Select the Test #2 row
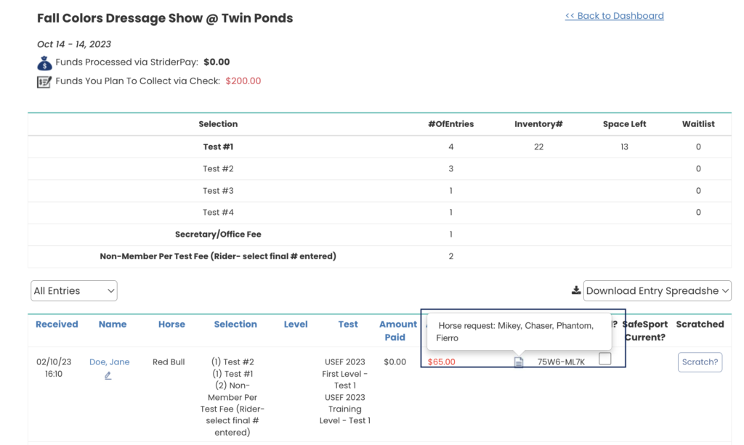Viewport: 744px width, 445px height. (218, 168)
